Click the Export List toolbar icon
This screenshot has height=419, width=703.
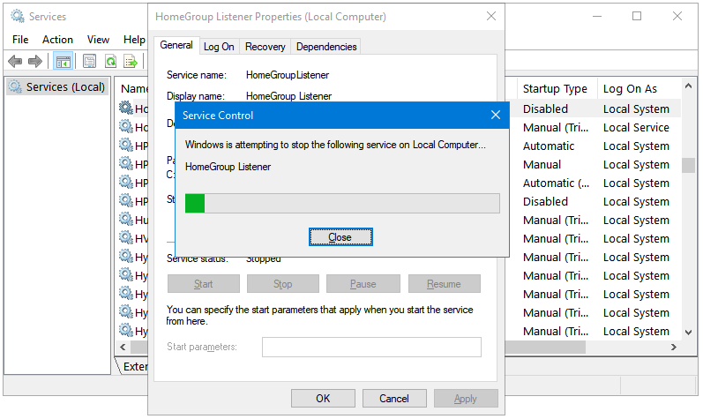coord(131,61)
